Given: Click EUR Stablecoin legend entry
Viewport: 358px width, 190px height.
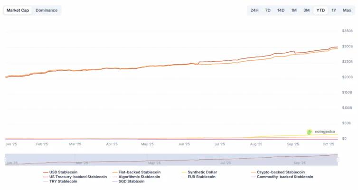Looking at the screenshot, I should coord(201,177).
